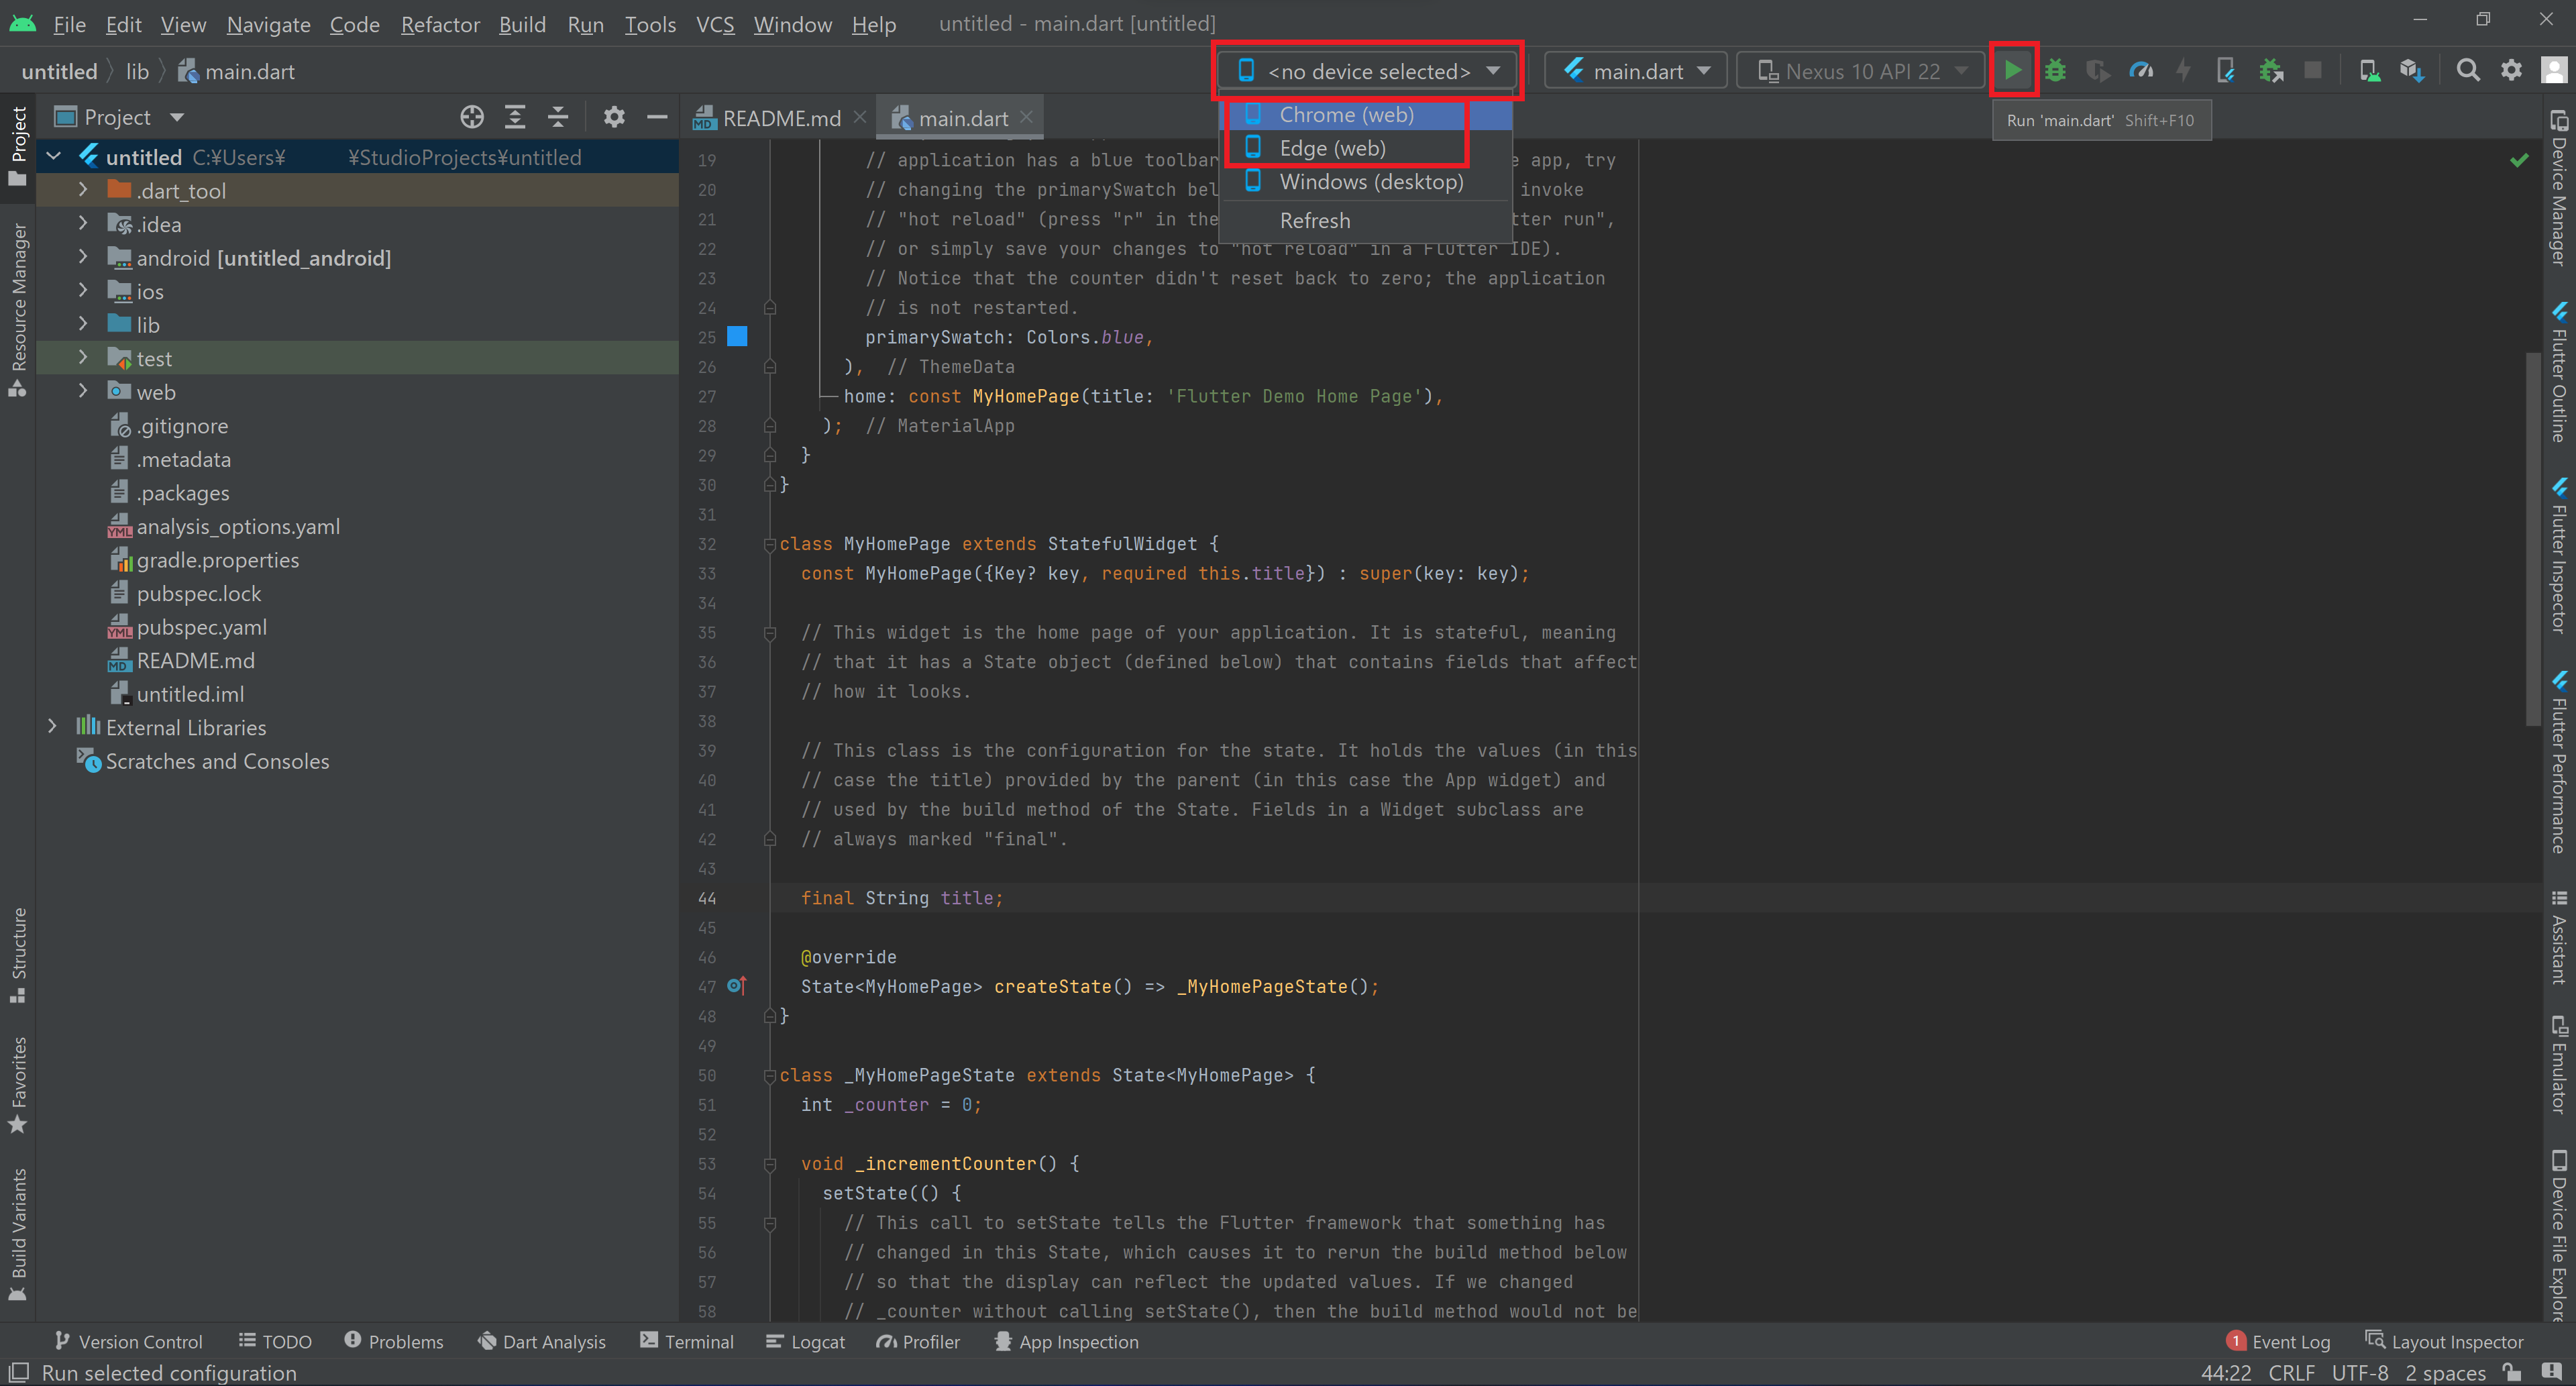Open the Run menu
Image resolution: width=2576 pixels, height=1386 pixels.
pyautogui.click(x=585, y=24)
